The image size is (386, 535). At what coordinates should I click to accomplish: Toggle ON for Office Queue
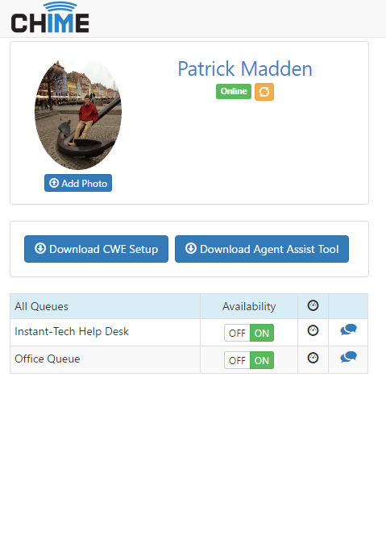tap(262, 360)
